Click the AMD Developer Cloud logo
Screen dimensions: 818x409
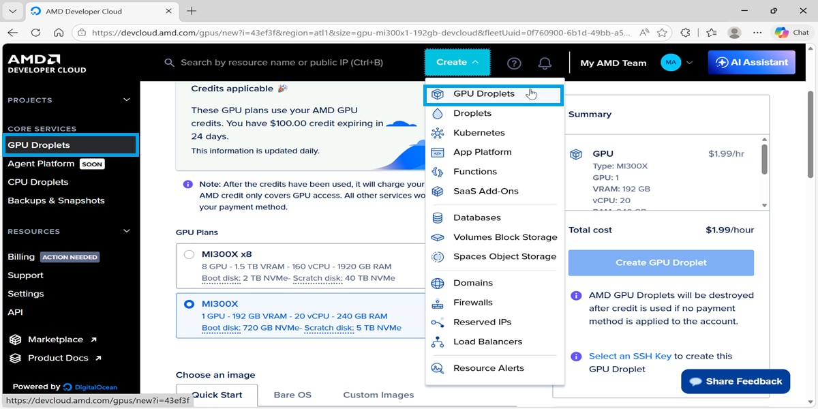click(47, 63)
